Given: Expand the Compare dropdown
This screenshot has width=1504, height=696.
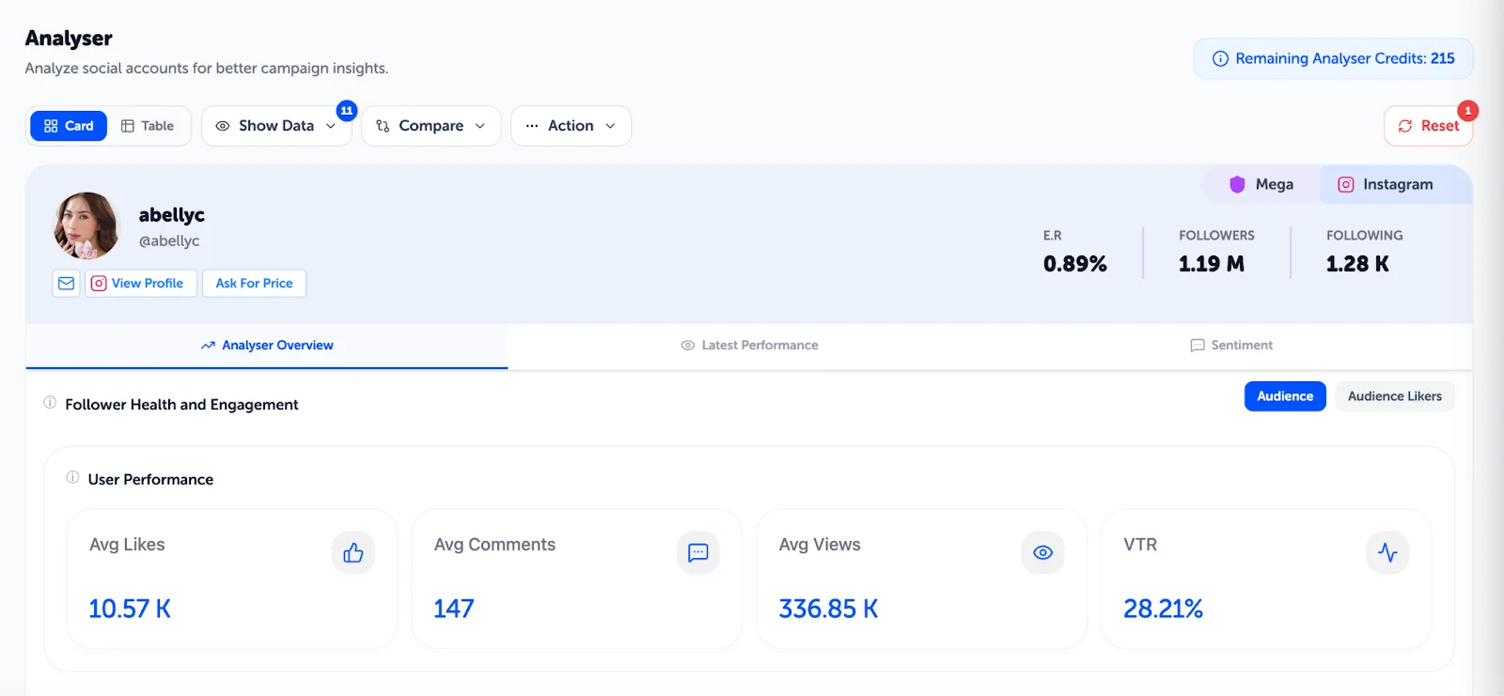Looking at the screenshot, I should 431,126.
